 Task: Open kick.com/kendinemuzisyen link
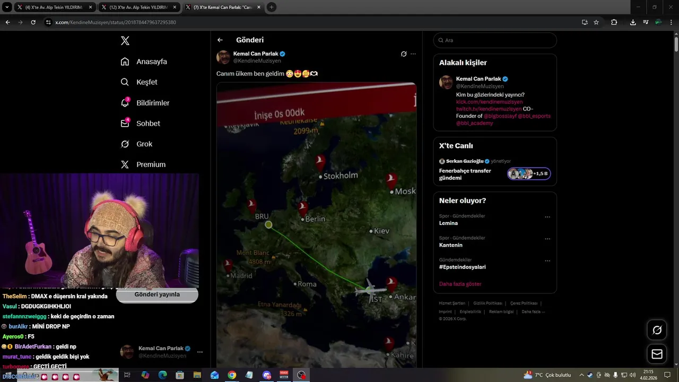pos(489,101)
